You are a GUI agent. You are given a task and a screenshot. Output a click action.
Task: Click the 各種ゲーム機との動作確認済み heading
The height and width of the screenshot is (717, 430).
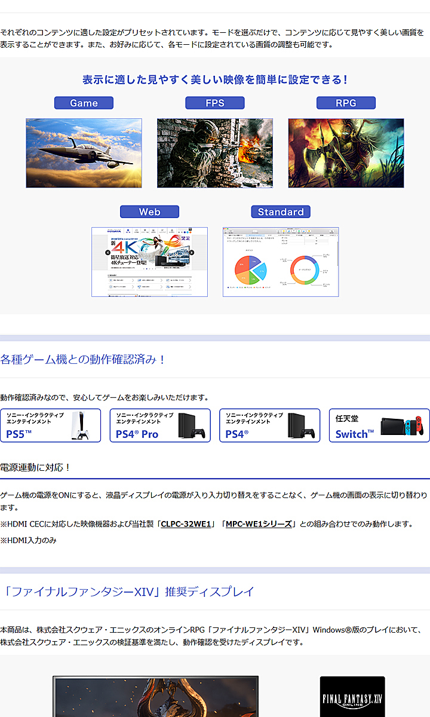click(82, 360)
